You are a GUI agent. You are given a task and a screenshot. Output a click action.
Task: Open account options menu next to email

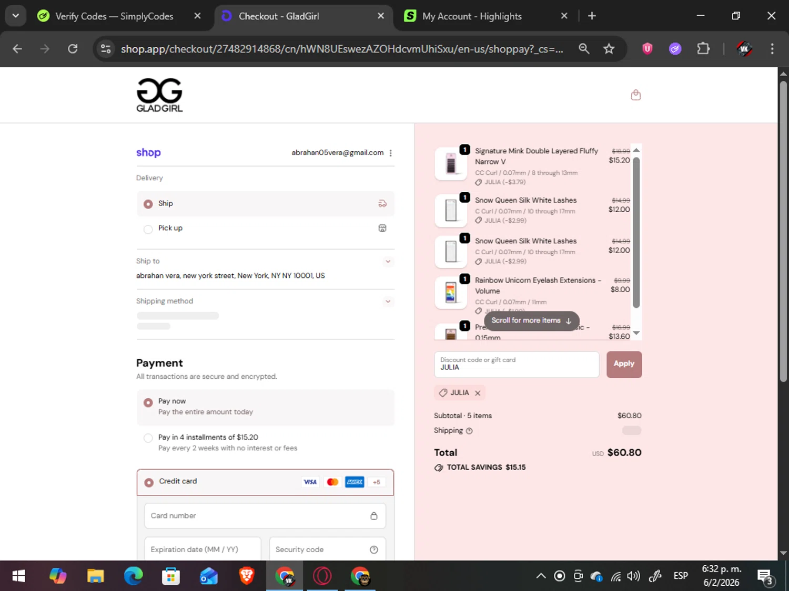point(390,153)
